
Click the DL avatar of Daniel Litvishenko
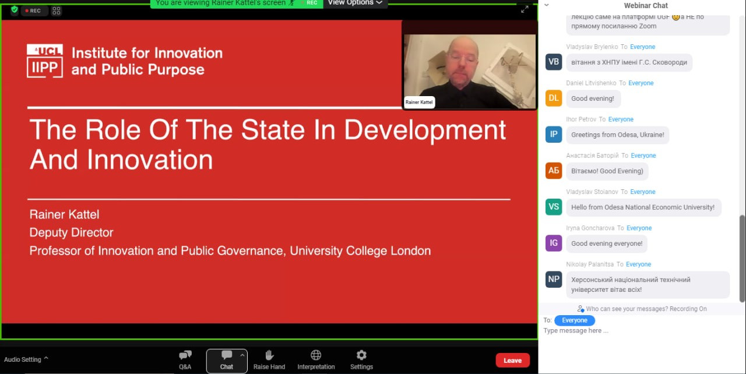coord(554,98)
